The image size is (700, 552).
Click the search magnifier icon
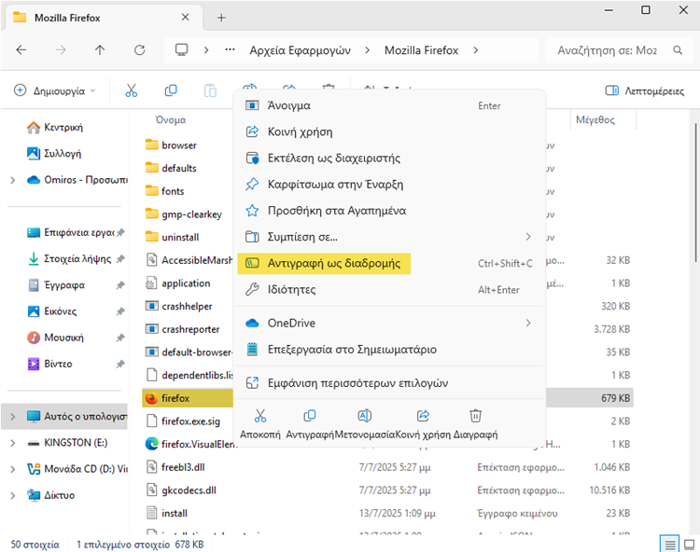pyautogui.click(x=678, y=50)
